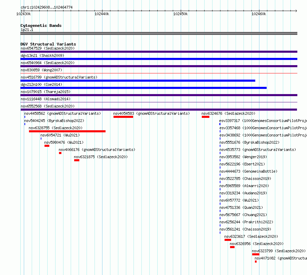Open the nsv6540964 (Sedlazeck2020) label

pyautogui.click(x=48, y=63)
